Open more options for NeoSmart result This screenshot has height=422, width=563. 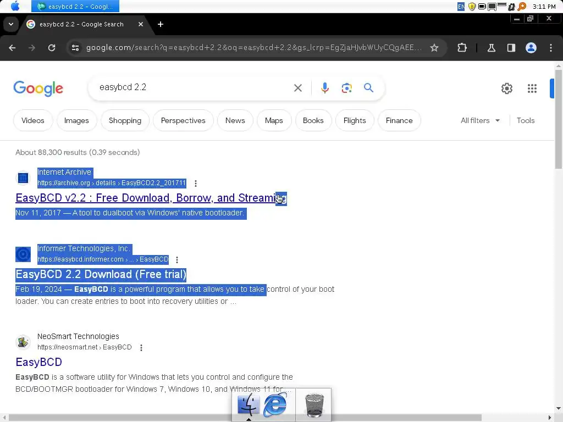141,347
